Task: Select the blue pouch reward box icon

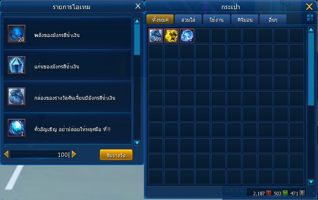Action: pos(17,96)
